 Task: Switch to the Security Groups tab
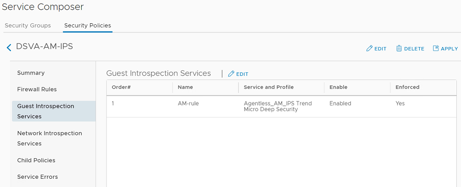28,26
